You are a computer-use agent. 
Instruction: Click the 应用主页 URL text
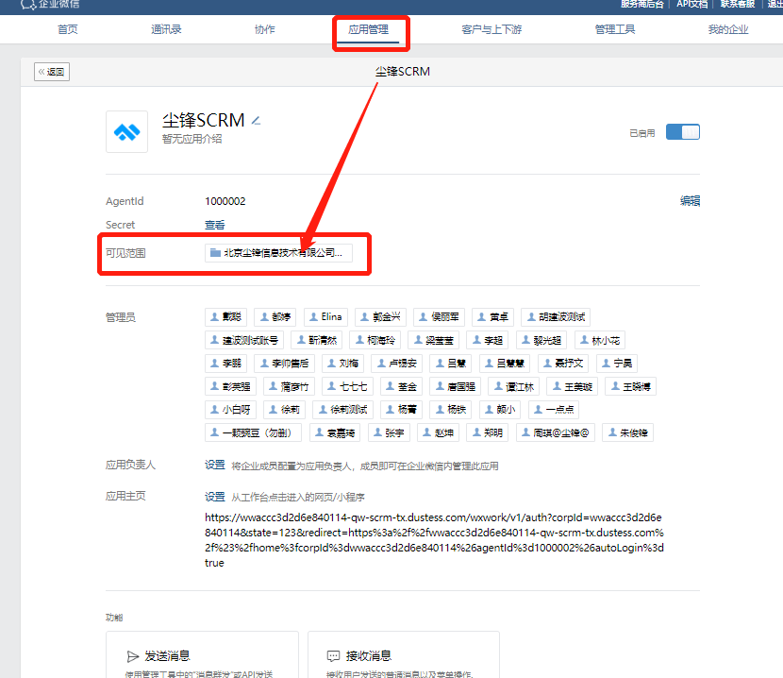434,540
